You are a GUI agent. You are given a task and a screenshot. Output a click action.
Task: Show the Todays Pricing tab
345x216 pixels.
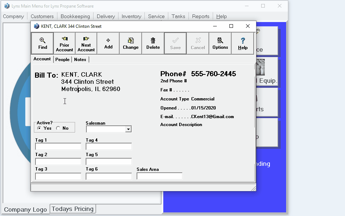73,209
